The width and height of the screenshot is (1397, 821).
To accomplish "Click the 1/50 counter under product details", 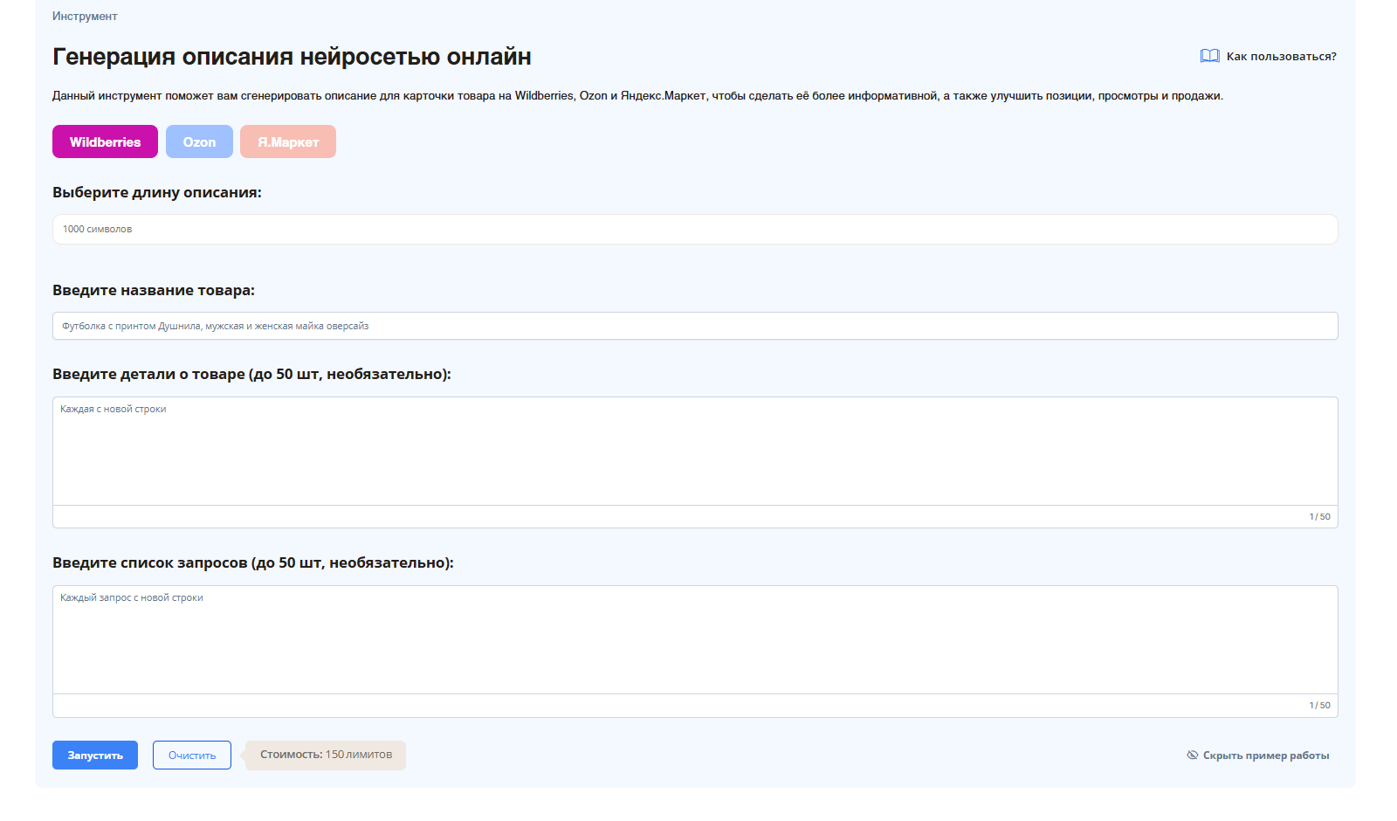I will click(1319, 517).
